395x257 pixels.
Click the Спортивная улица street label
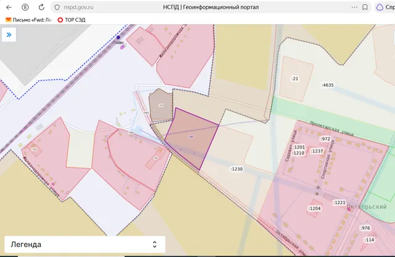pyautogui.click(x=327, y=159)
